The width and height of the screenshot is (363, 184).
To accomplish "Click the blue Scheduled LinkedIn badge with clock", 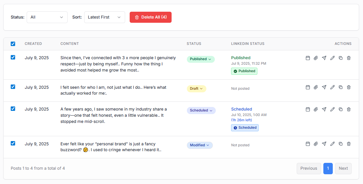I will (245, 127).
